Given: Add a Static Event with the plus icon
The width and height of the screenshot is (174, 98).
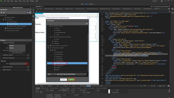Looking at the screenshot, I should click(28, 70).
